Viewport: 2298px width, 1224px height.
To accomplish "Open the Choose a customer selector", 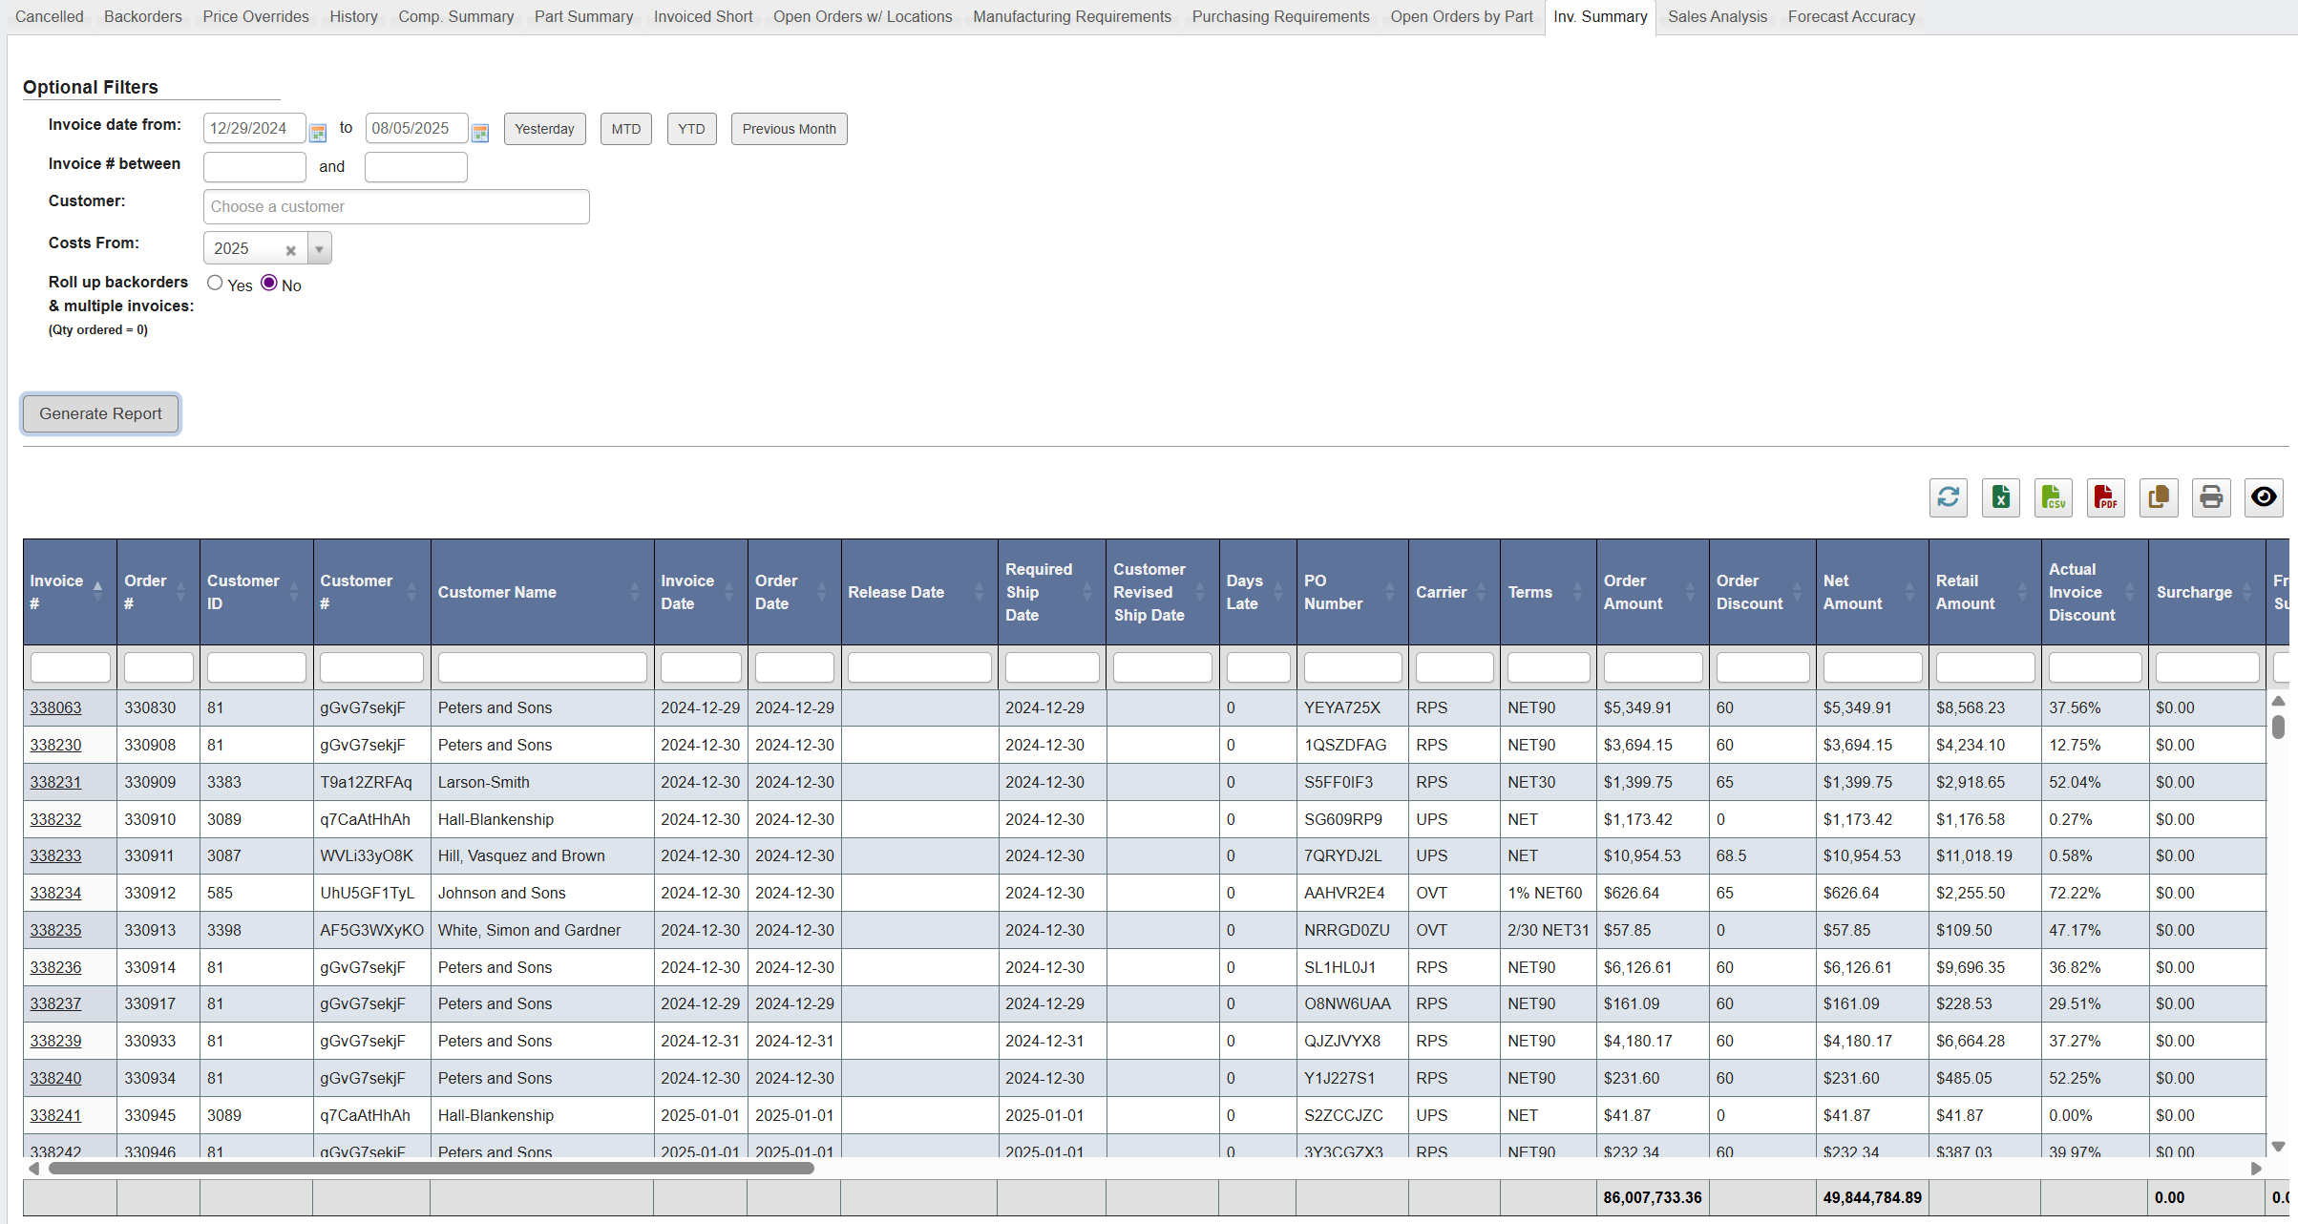I will [396, 206].
